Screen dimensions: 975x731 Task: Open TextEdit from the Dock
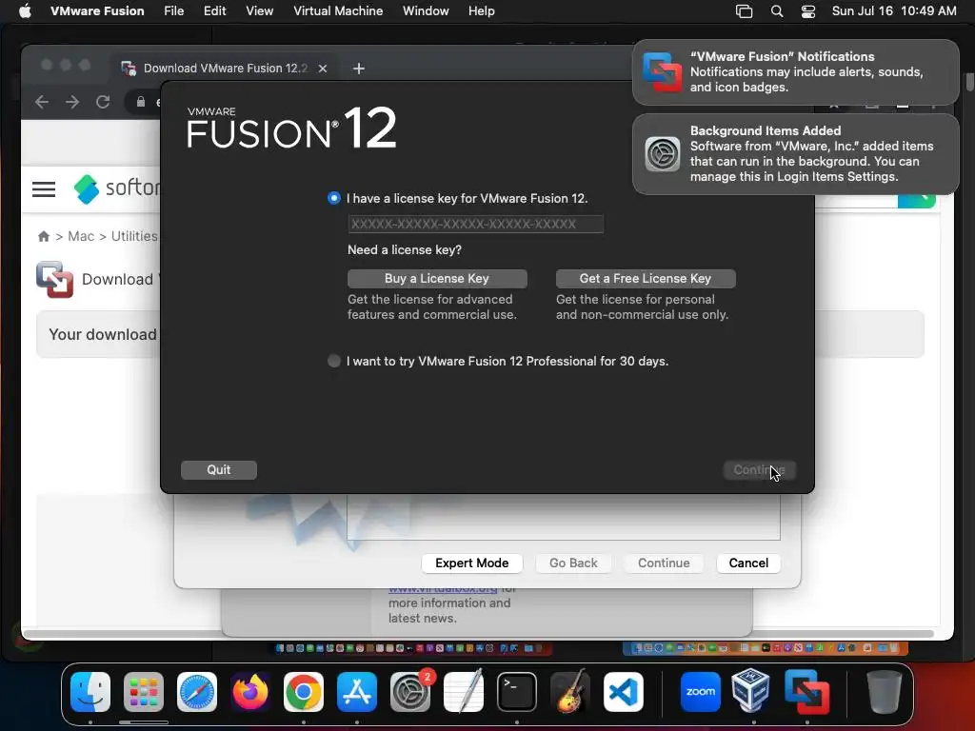[464, 692]
